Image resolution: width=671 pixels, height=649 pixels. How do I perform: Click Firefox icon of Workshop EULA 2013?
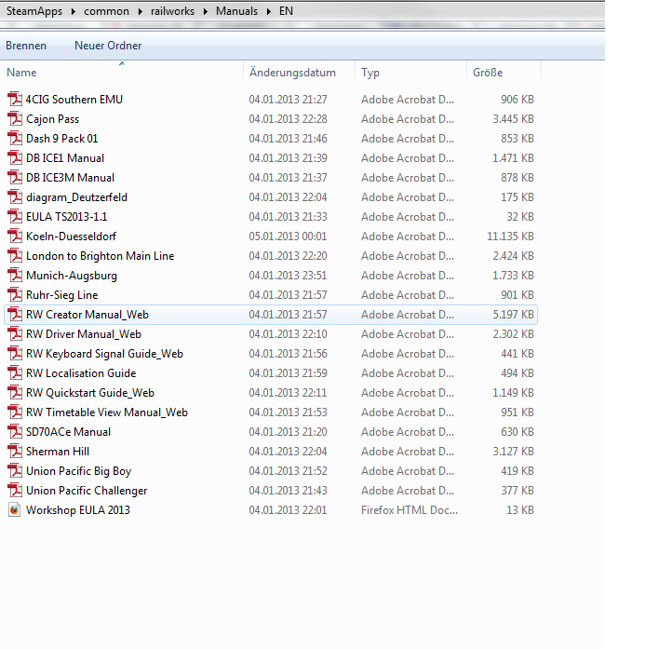pos(15,510)
